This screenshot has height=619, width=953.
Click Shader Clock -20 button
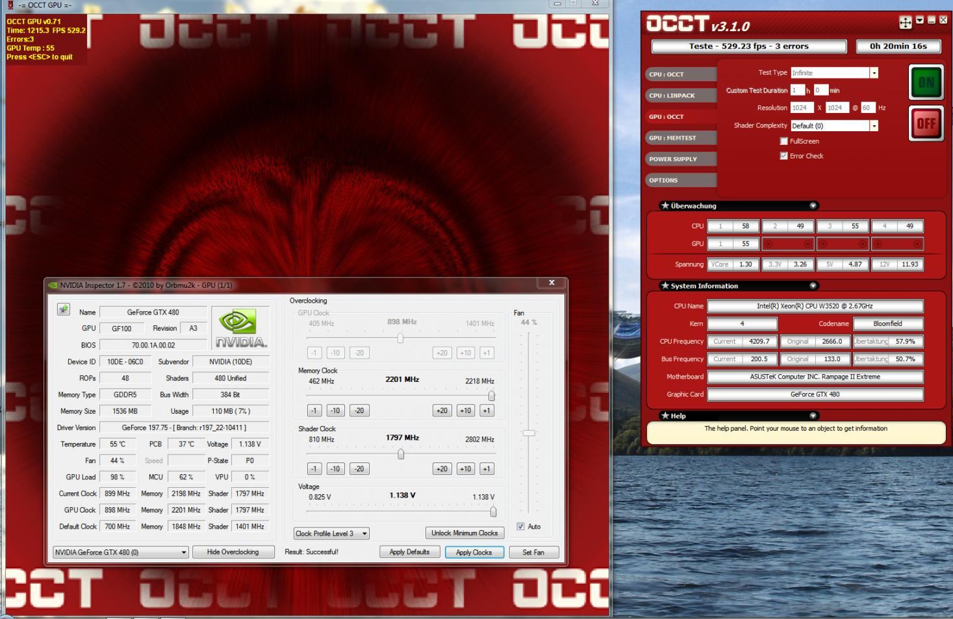[x=359, y=468]
